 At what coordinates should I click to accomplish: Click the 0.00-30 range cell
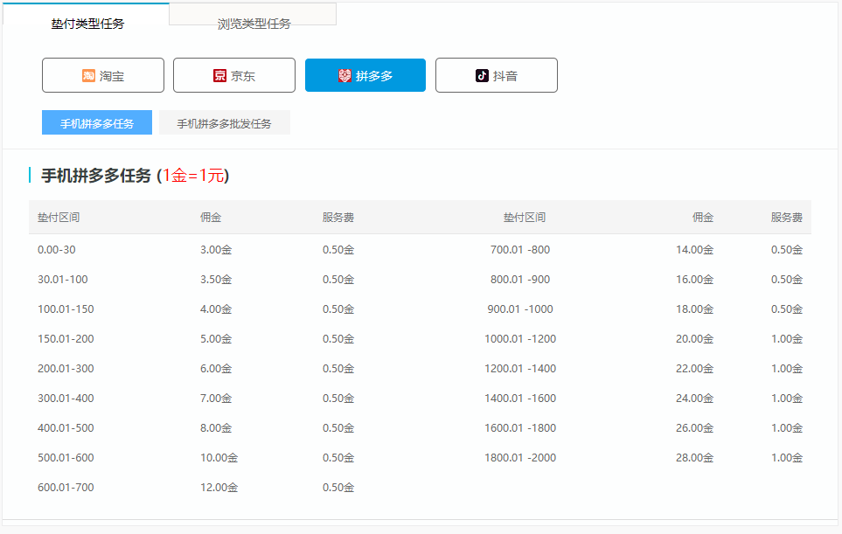[56, 250]
